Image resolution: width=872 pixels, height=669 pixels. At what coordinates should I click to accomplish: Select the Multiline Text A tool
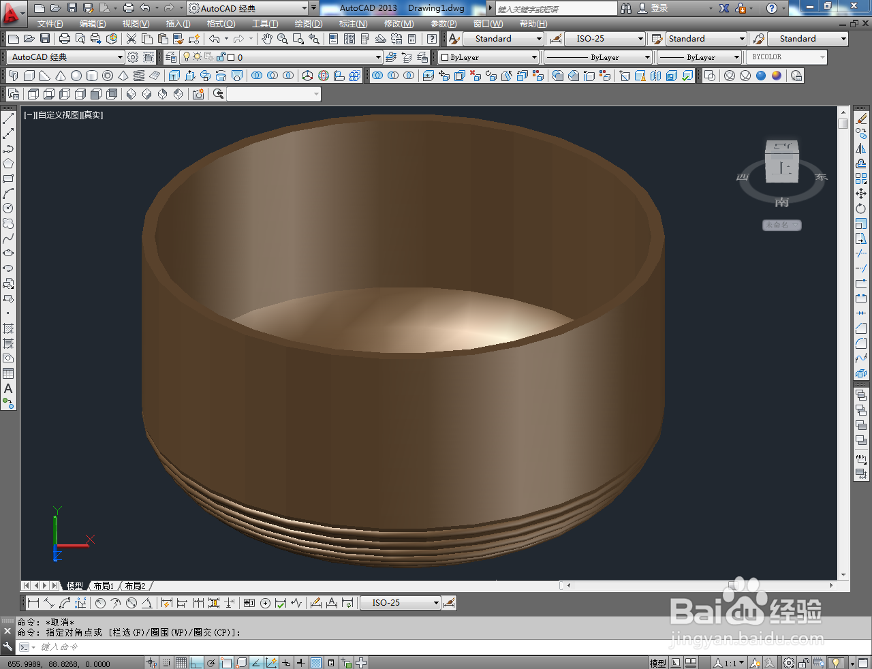click(8, 388)
